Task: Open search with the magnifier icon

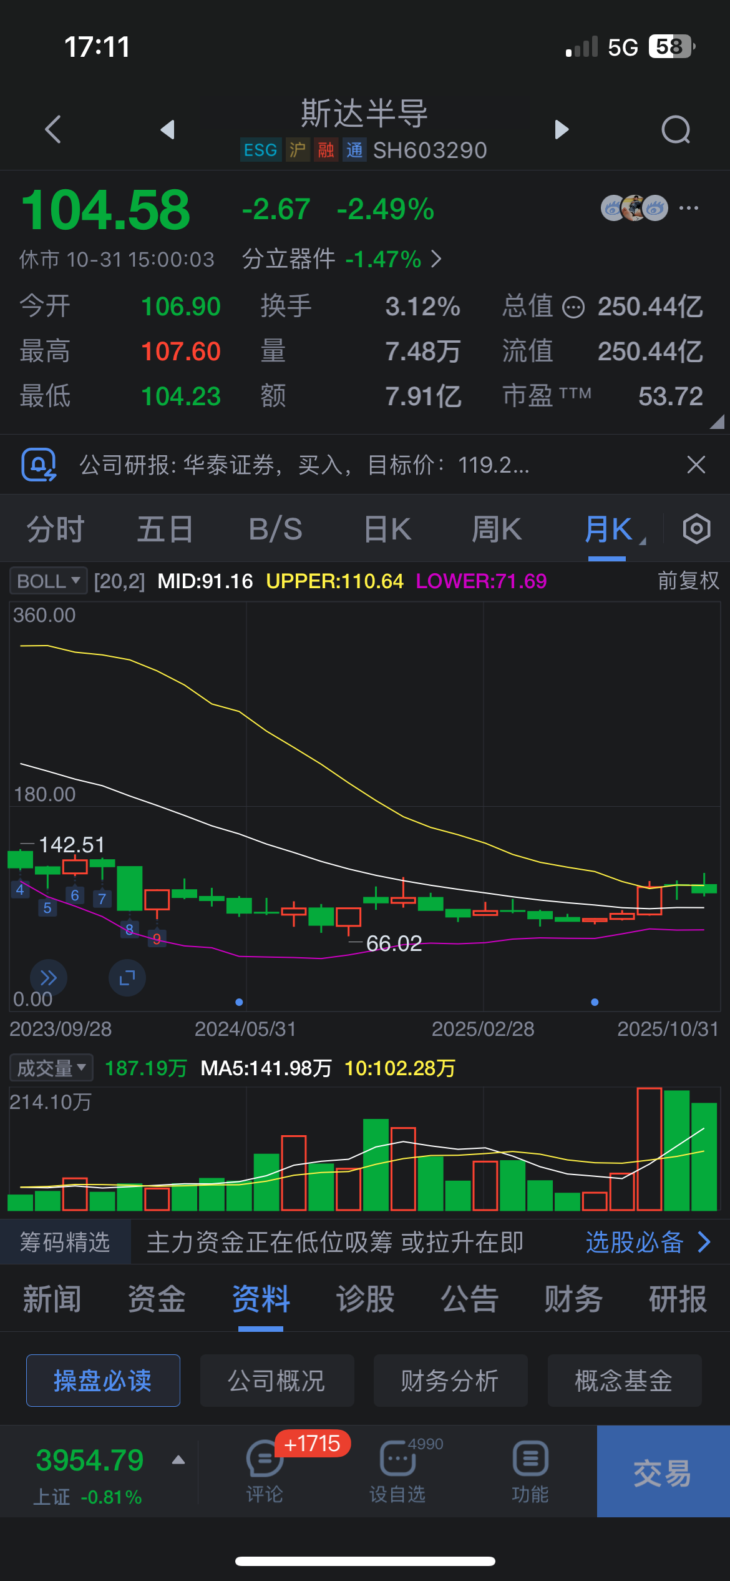Action: [676, 130]
